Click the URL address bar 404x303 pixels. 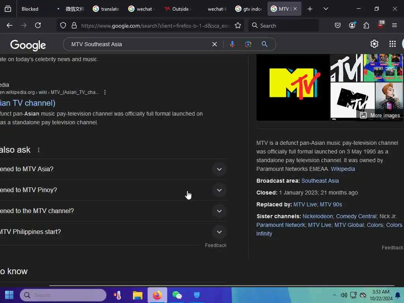coord(155,26)
